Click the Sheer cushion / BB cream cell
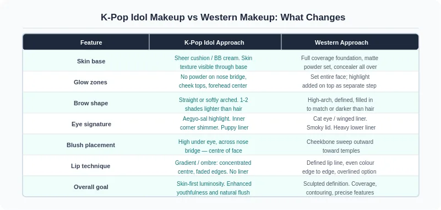Screen dimensions: 441x210 click(x=214, y=62)
